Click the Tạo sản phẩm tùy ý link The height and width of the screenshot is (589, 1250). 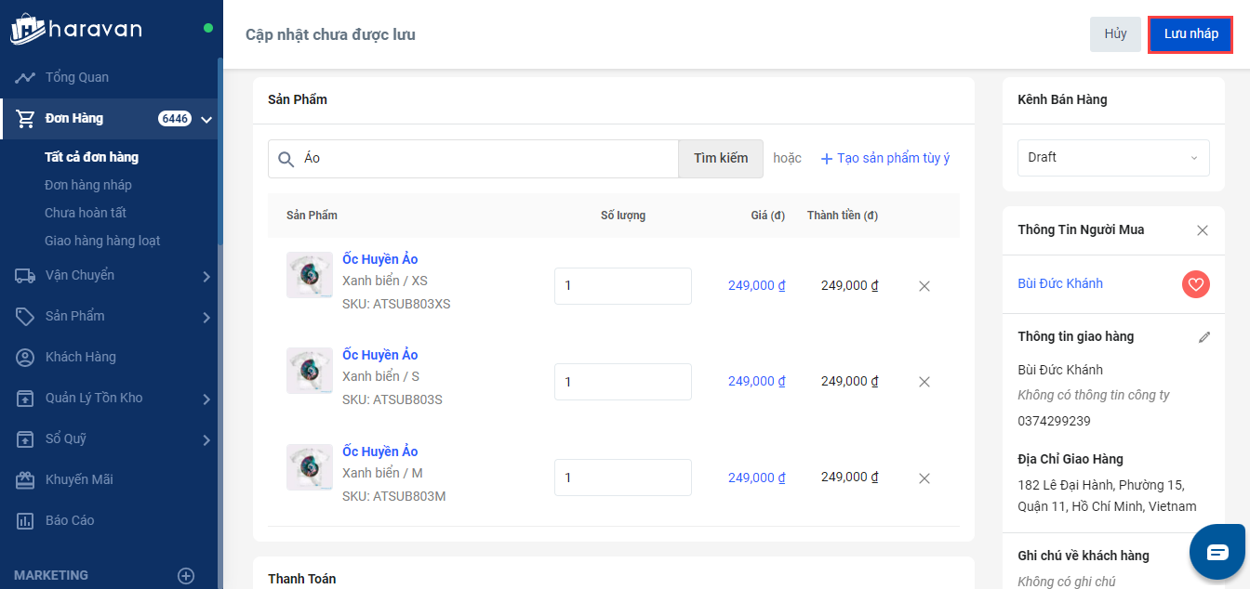coord(884,158)
